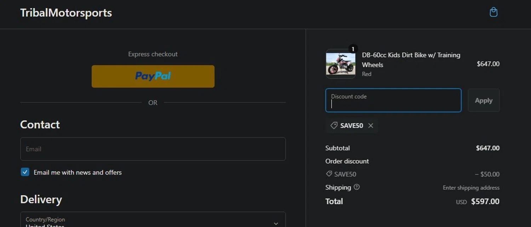Click the Express checkout heading
This screenshot has height=227, width=531.
[153, 54]
